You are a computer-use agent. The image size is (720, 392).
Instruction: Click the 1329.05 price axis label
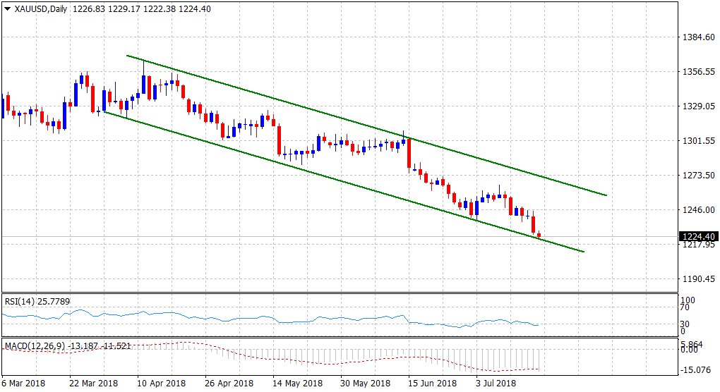(698, 106)
